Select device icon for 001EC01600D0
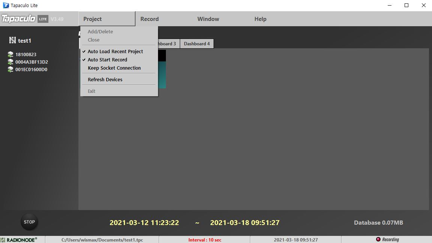432x243 pixels. tap(11, 69)
